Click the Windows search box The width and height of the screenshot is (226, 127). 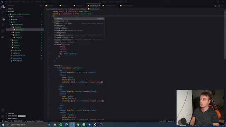(x=26, y=125)
